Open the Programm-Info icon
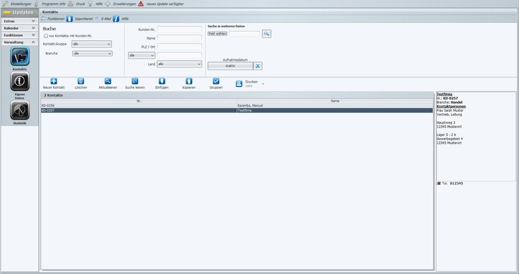This screenshot has height=274, width=519. click(x=36, y=4)
